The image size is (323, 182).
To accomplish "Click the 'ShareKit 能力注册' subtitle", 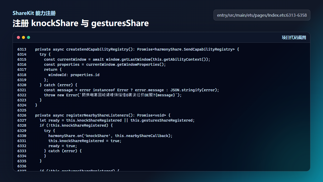I will click(x=34, y=13).
